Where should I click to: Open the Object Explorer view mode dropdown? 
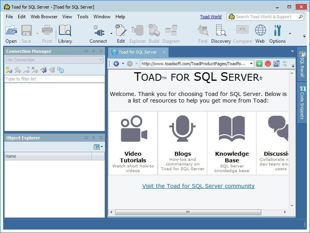[x=102, y=147]
